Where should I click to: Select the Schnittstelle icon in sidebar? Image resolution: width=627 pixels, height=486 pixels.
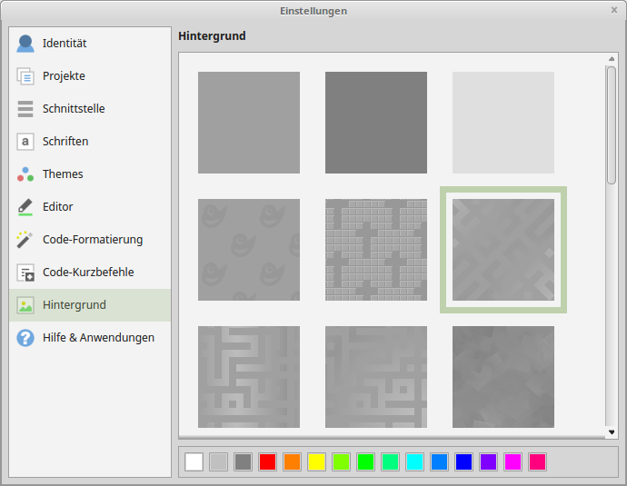point(25,109)
